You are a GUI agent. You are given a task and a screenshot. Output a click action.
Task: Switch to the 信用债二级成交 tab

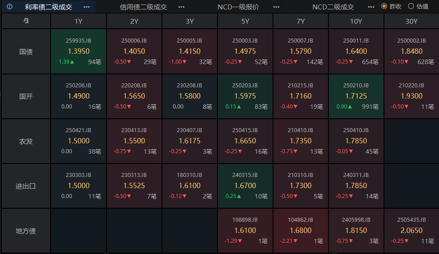[x=143, y=7]
